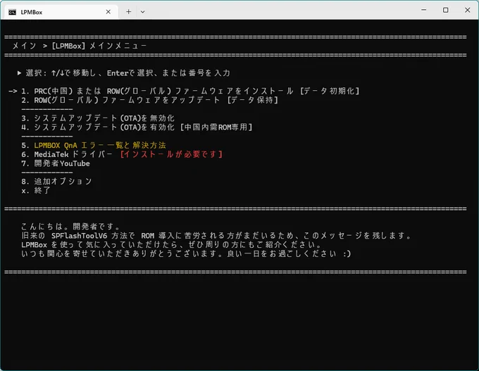Screen dimensions: 479x371
Task: Select option 8 追加オプション
Action: pos(56,182)
